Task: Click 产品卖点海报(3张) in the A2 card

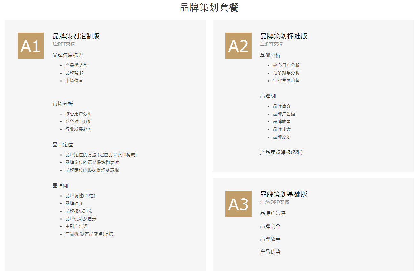Action: (x=283, y=153)
